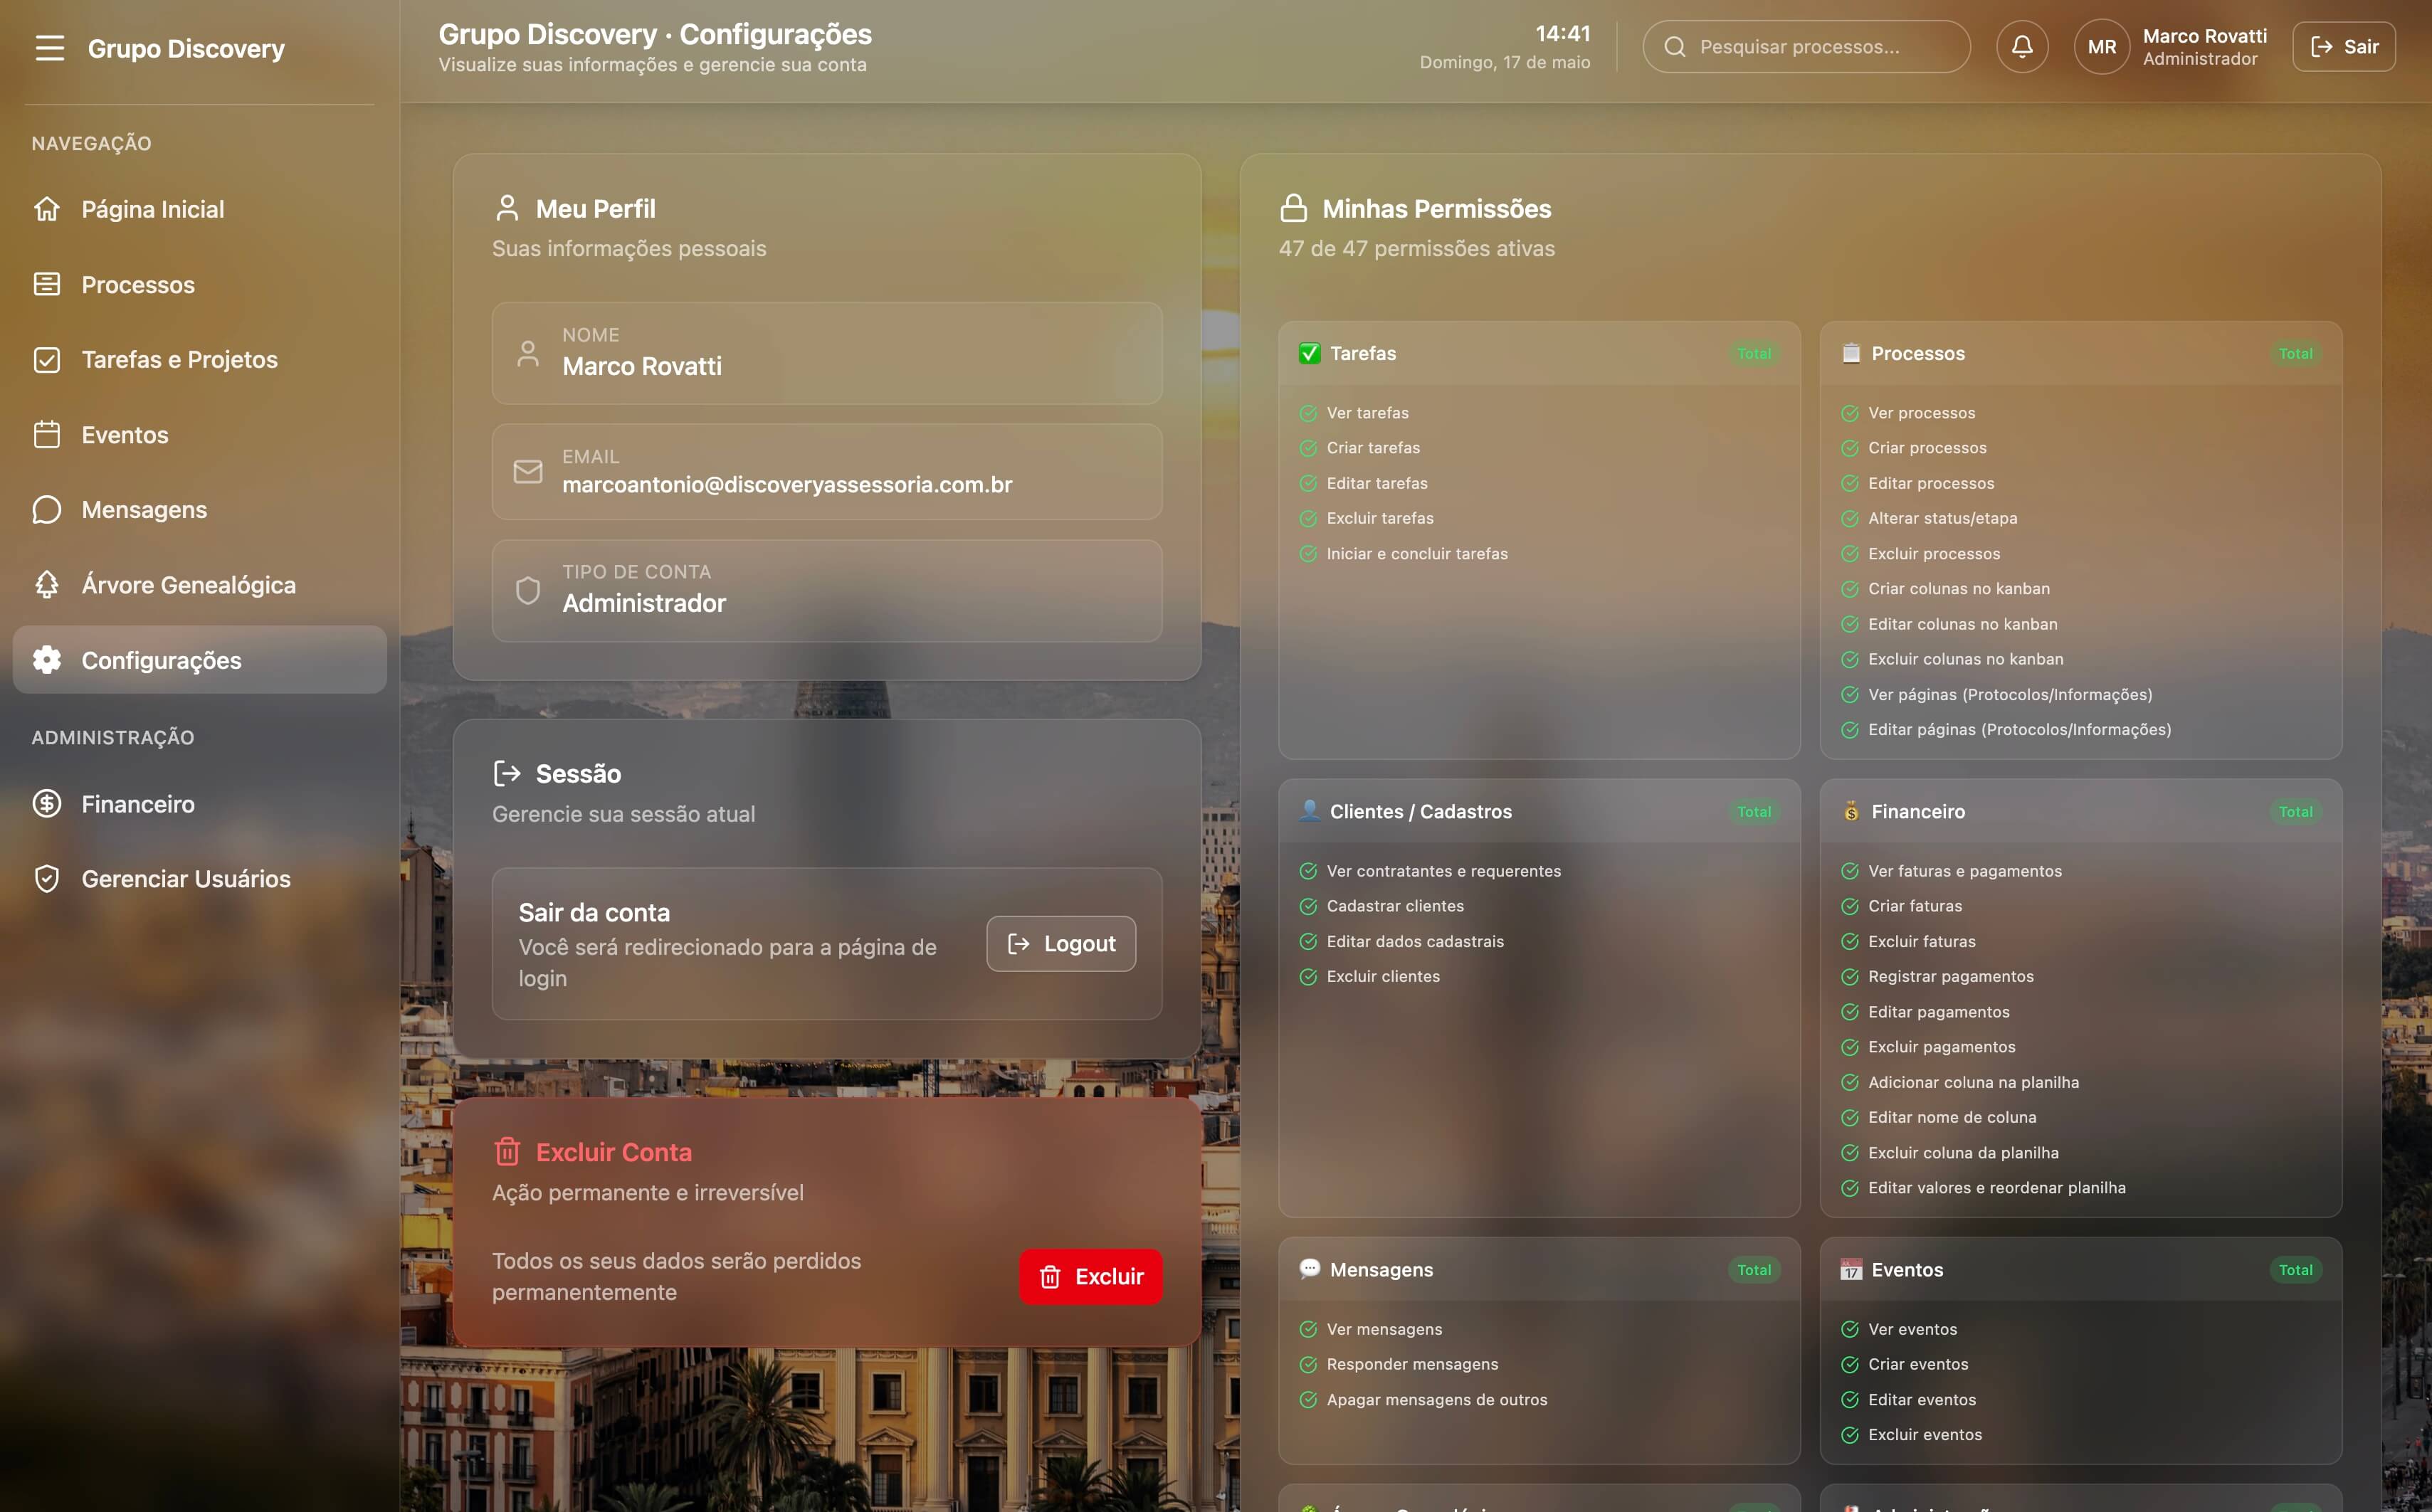Open Mensagens in the sidebar
This screenshot has height=1512, width=2432.
(x=200, y=509)
